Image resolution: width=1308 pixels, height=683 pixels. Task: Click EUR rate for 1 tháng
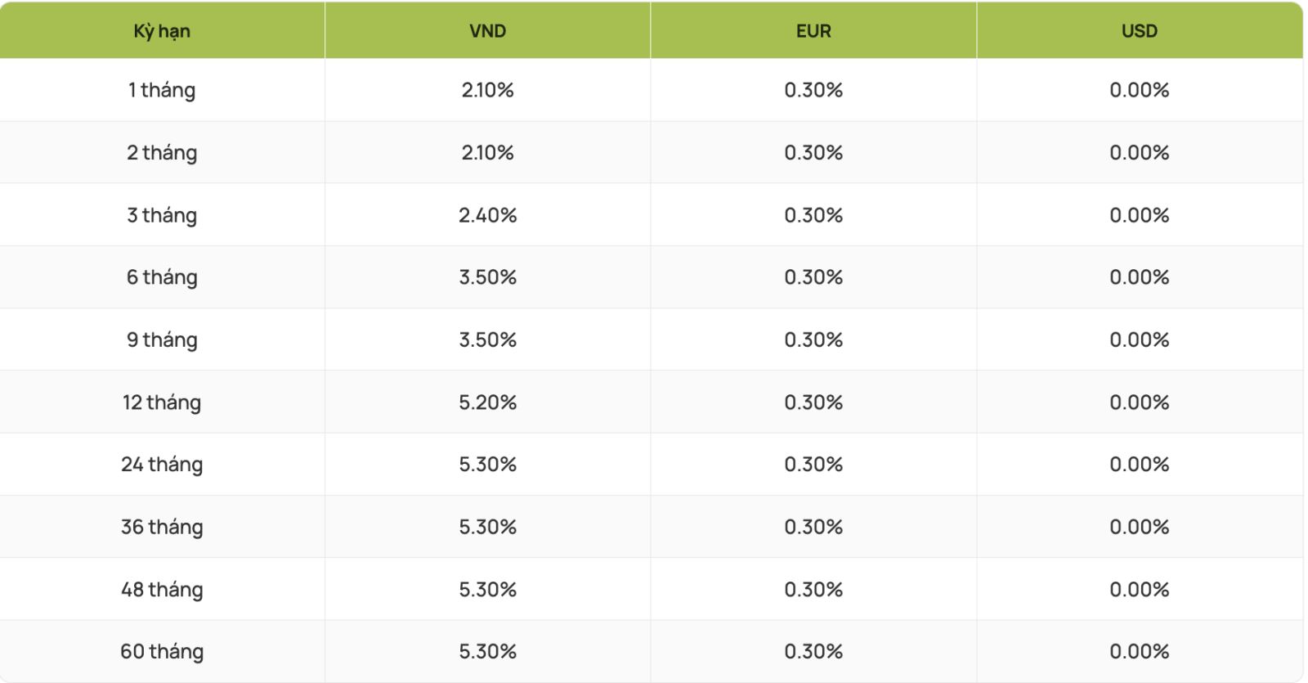813,90
